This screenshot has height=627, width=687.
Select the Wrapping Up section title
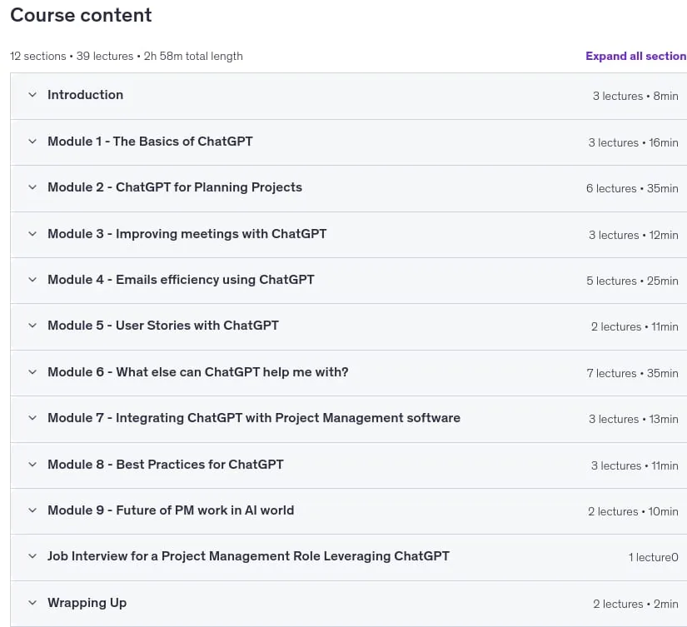[87, 603]
